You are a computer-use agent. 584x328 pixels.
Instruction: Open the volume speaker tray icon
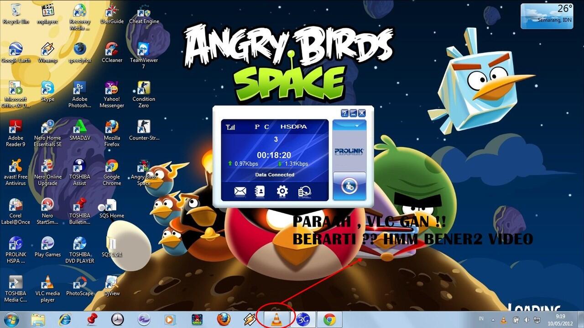527,320
